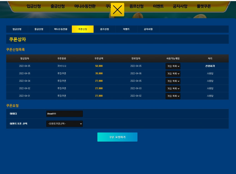Screen dimensions: 236x174
Task: Open the 이벤트 tab in the dark tab bar
Action: click(x=126, y=29)
